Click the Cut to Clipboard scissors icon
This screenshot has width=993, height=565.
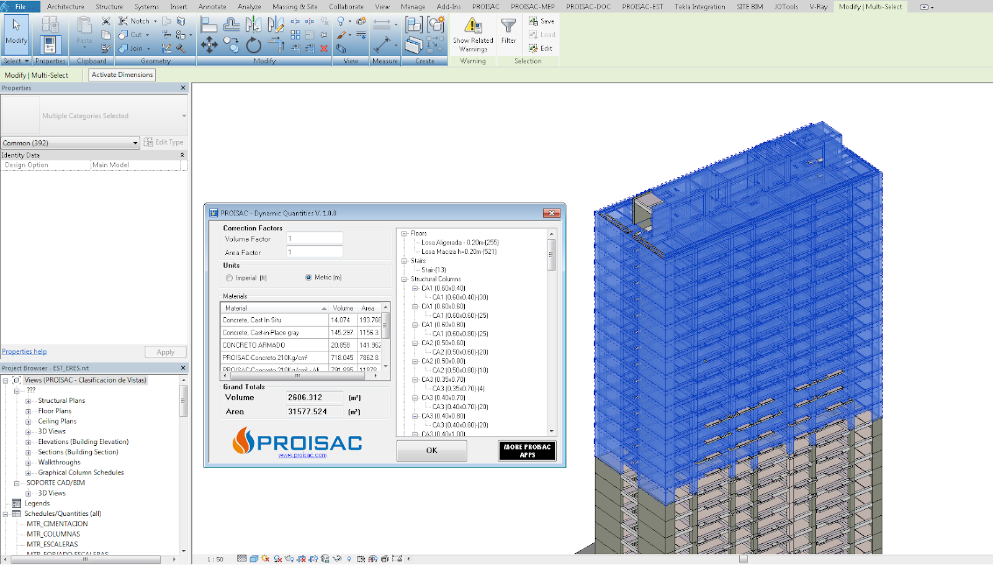click(106, 21)
